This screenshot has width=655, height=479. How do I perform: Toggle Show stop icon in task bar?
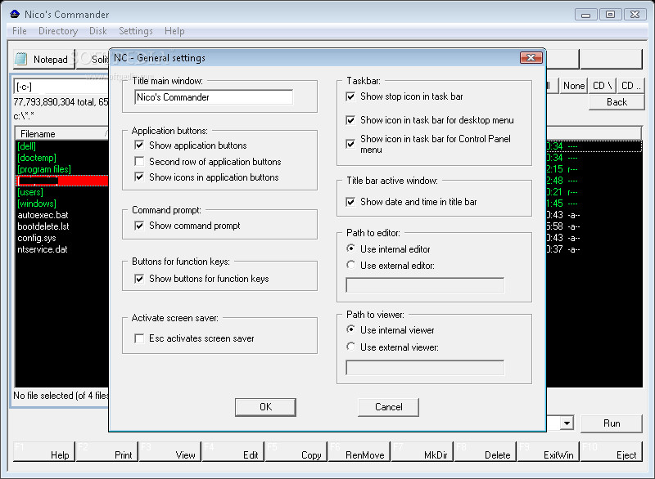pyautogui.click(x=350, y=96)
